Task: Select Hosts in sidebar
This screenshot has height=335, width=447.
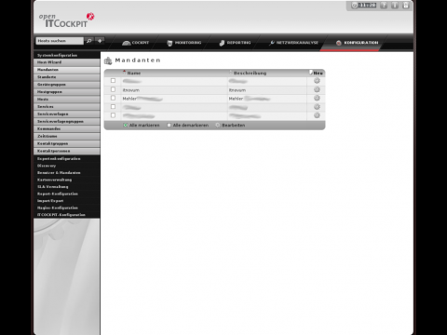Action: pos(67,100)
